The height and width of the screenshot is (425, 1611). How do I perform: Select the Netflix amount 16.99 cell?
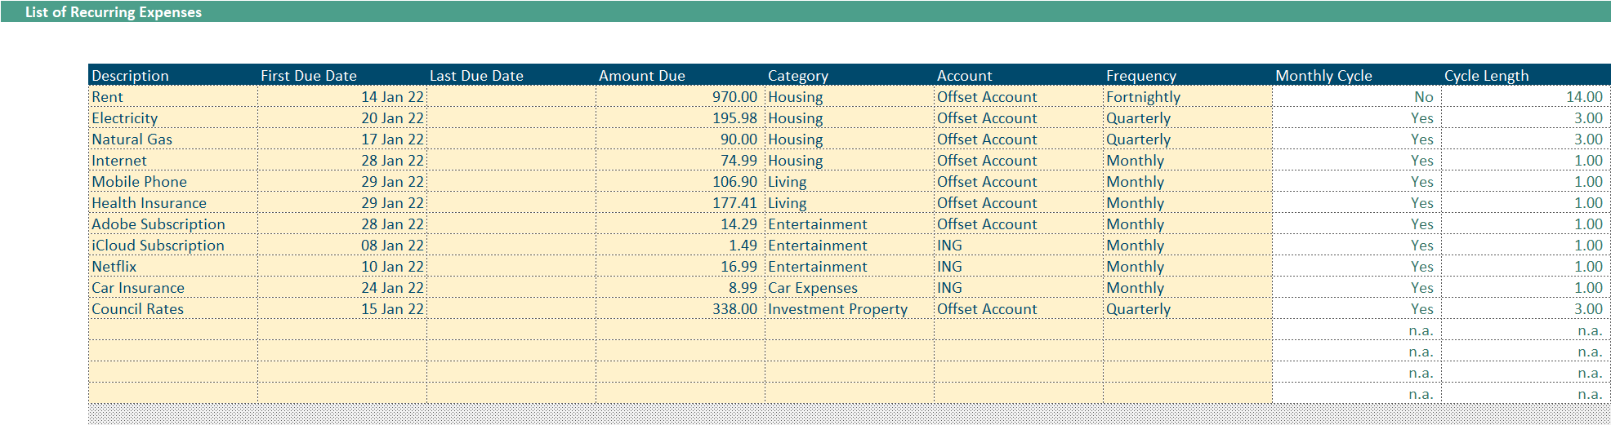(681, 266)
